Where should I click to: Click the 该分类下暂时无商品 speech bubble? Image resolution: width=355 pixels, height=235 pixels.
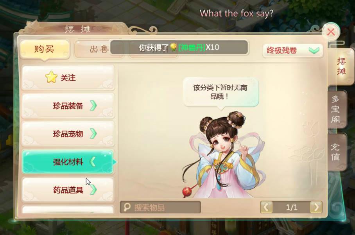[x=221, y=92]
